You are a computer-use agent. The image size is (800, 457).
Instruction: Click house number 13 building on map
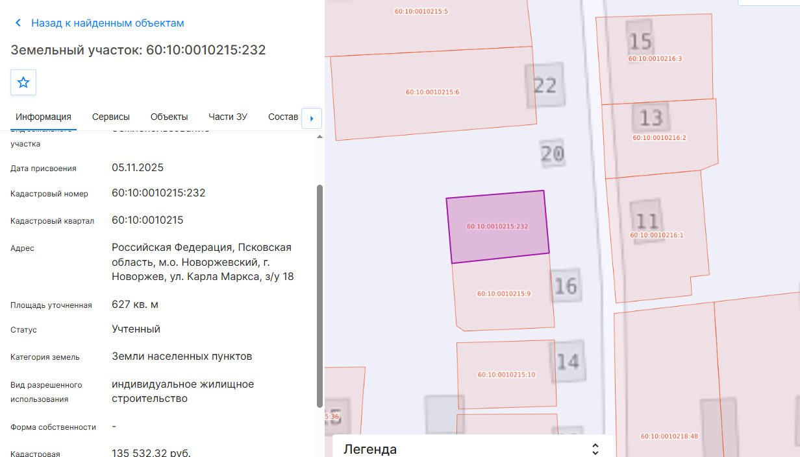[x=651, y=117]
